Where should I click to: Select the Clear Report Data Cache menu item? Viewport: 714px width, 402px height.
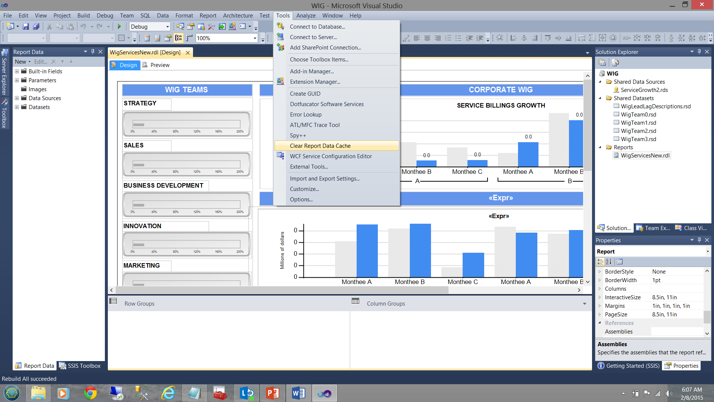click(320, 146)
